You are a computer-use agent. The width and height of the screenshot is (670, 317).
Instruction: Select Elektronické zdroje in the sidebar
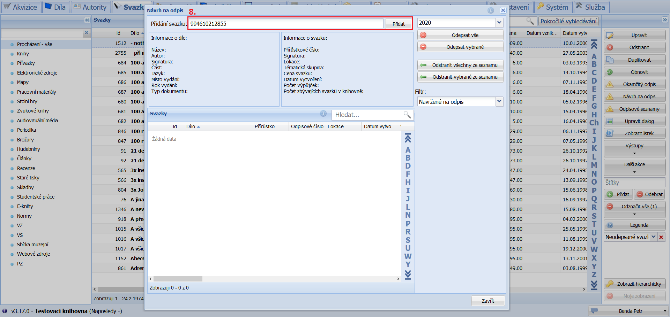tap(37, 73)
